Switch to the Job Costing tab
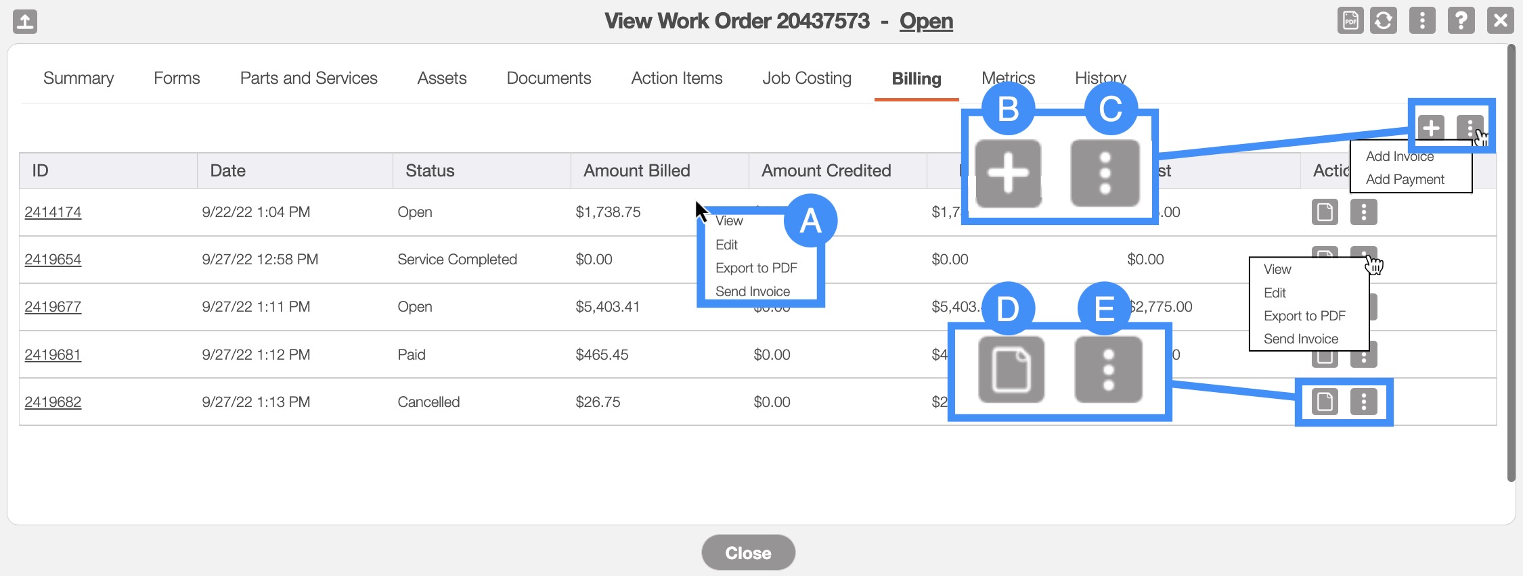This screenshot has width=1523, height=576. coord(806,78)
